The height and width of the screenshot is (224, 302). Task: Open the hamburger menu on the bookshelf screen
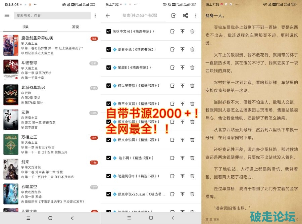point(7,15)
